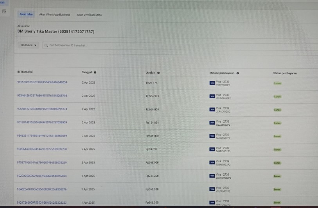Click the Visa card icon for the Rp23.176 payment

point(212,83)
